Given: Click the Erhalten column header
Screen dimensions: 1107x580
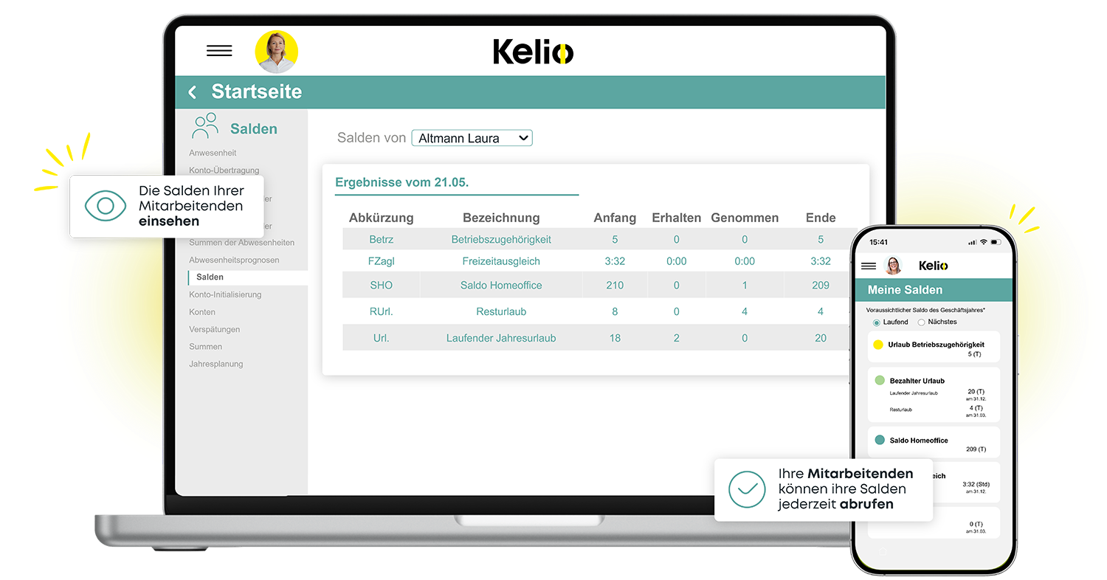Looking at the screenshot, I should click(x=676, y=218).
